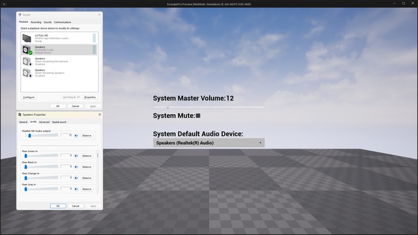Open the Advanced tab in Speakers Properties

point(44,122)
